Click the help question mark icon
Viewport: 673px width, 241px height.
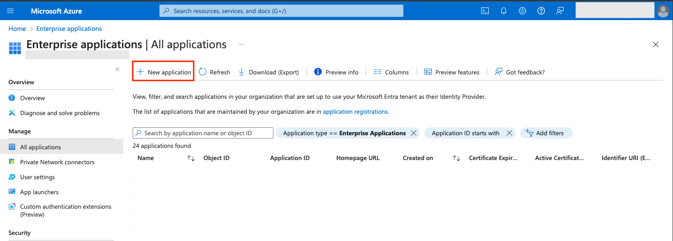[541, 11]
